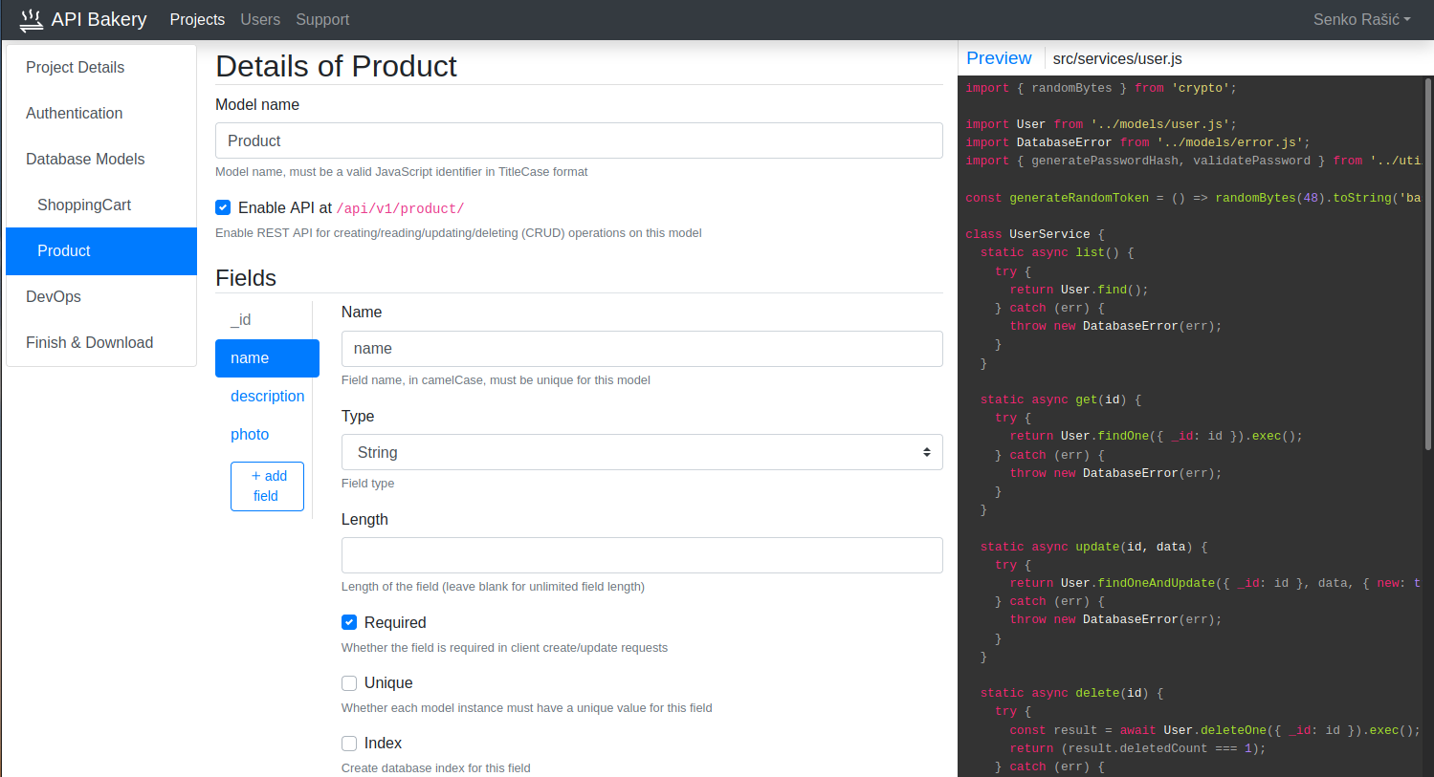Click the Length input field

(642, 555)
